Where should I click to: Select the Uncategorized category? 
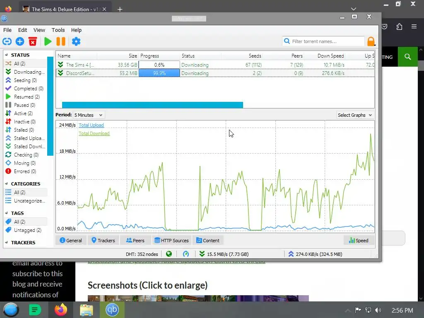click(x=25, y=201)
